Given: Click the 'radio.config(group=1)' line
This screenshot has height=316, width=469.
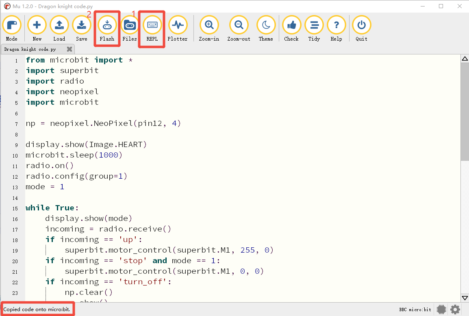Looking at the screenshot, I should click(76, 176).
